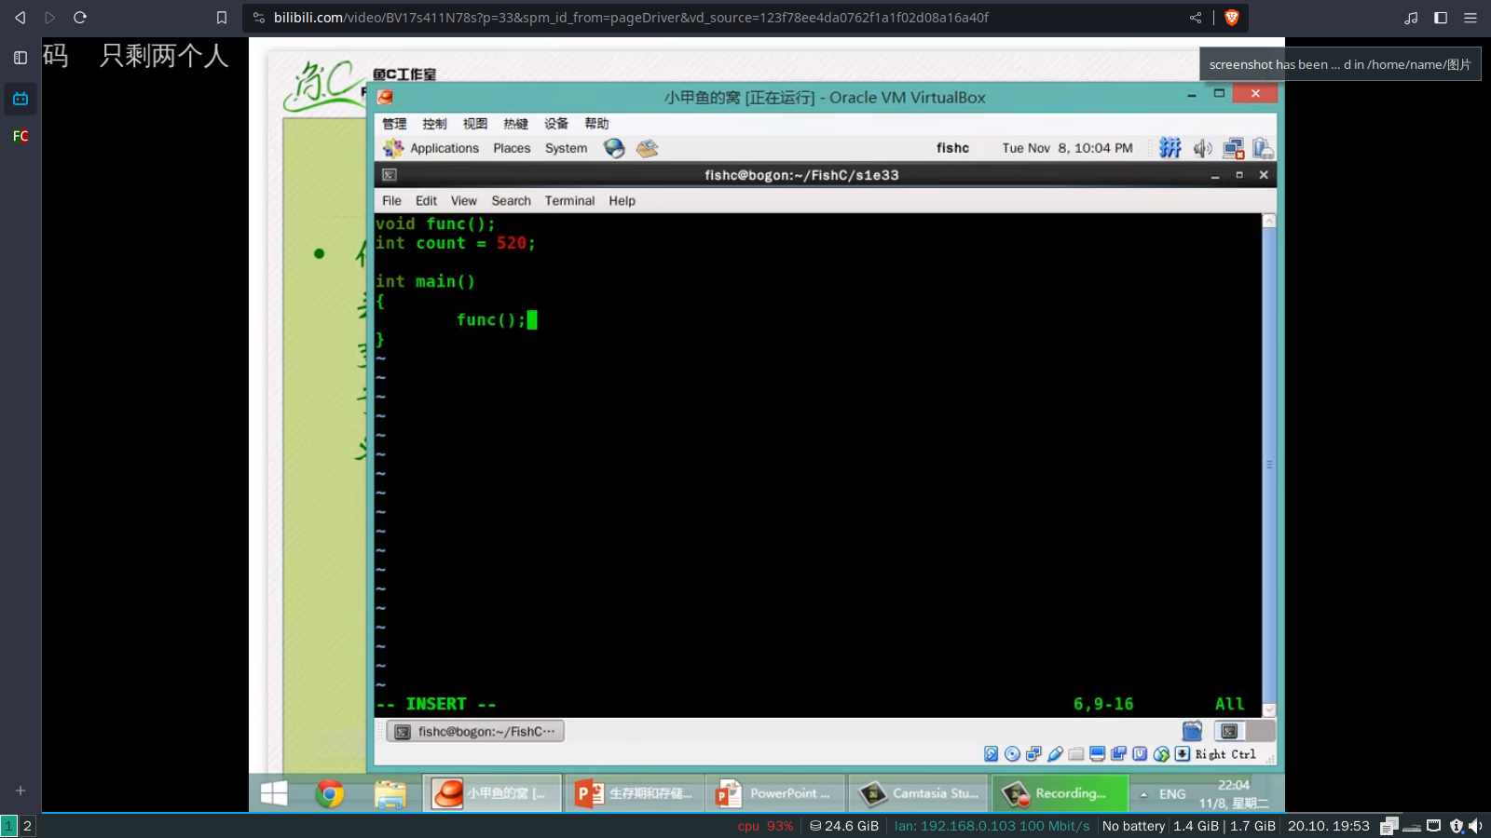This screenshot has width=1491, height=838.
Task: Launch the web browser globe icon in GNOME panel
Action: click(614, 148)
